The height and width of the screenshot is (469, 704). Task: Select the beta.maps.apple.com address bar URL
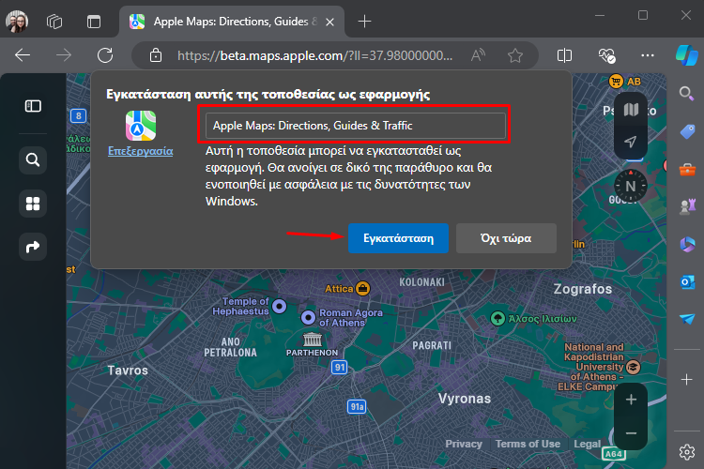[314, 55]
